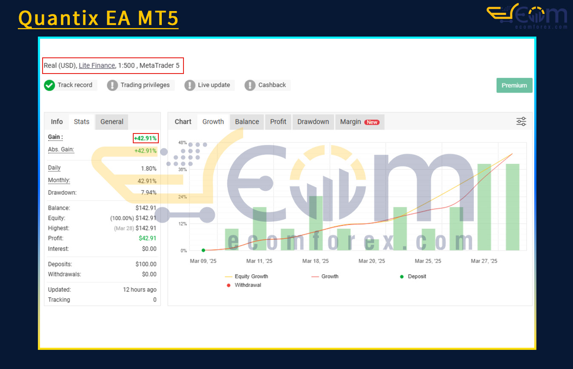Viewport: 573px width, 369px height.
Task: Click the Gain label
Action: (55, 137)
